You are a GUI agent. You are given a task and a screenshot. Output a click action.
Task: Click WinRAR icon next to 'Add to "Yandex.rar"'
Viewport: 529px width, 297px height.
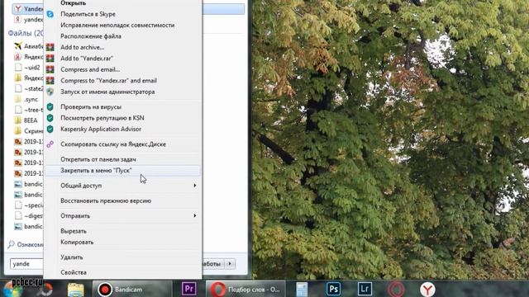50,59
